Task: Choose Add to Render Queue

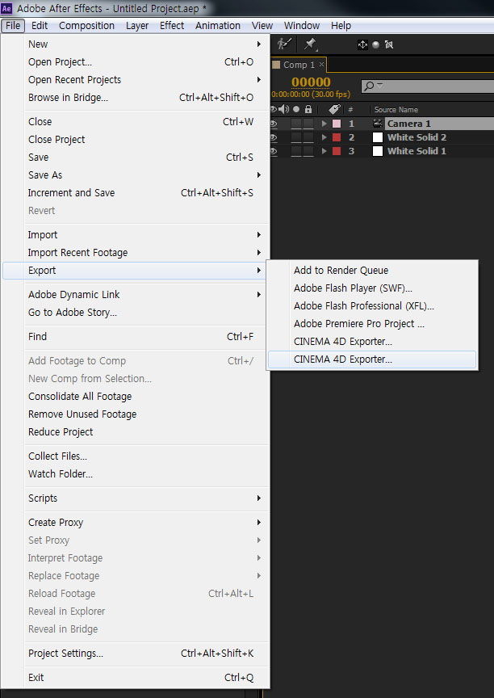Action: [x=372, y=270]
